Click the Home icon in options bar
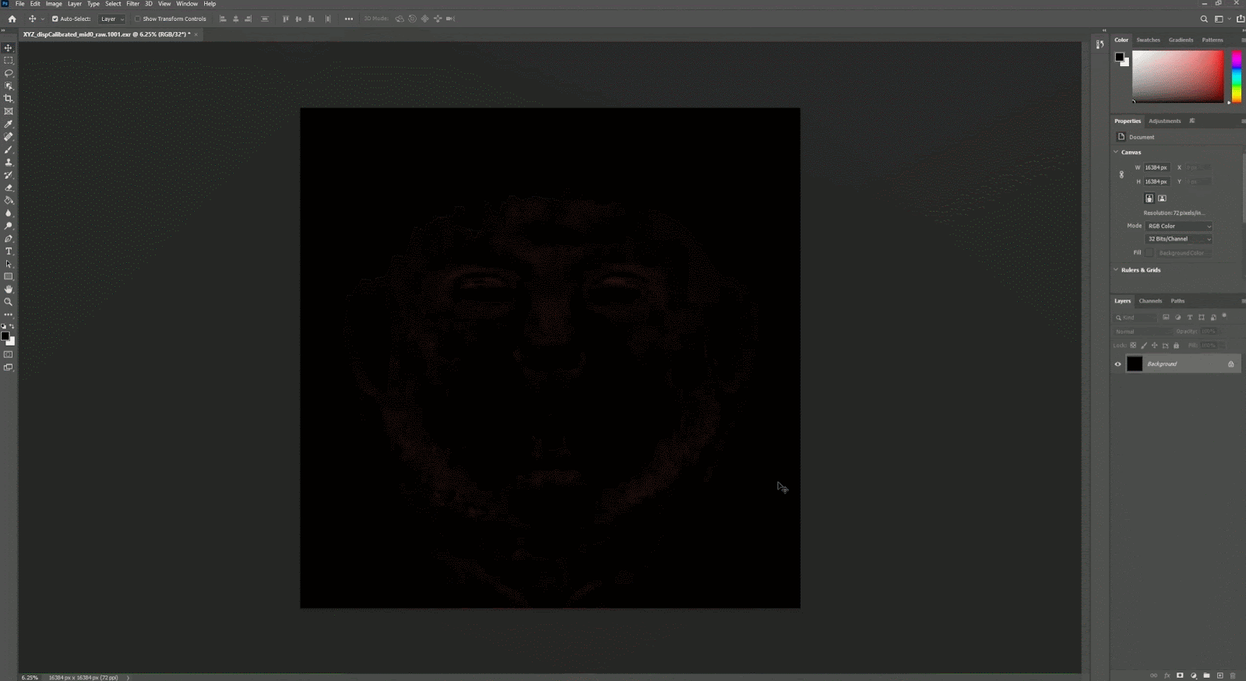Screen dimensions: 1246x681 pyautogui.click(x=12, y=19)
